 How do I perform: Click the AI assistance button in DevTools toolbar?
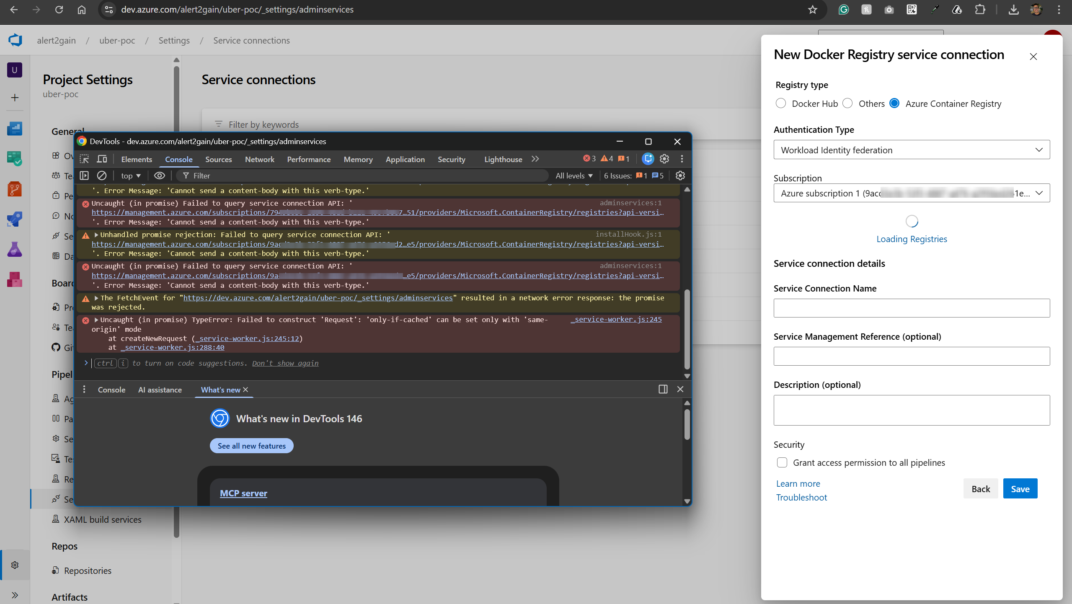(x=648, y=159)
